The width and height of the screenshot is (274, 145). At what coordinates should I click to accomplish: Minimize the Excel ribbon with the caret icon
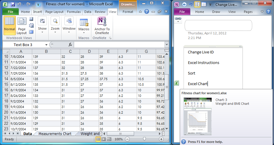[x=140, y=12]
